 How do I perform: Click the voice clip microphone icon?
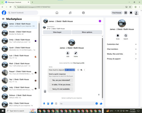pyautogui.click(x=44, y=104)
